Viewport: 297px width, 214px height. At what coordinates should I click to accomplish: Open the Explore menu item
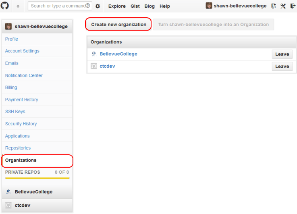point(117,6)
